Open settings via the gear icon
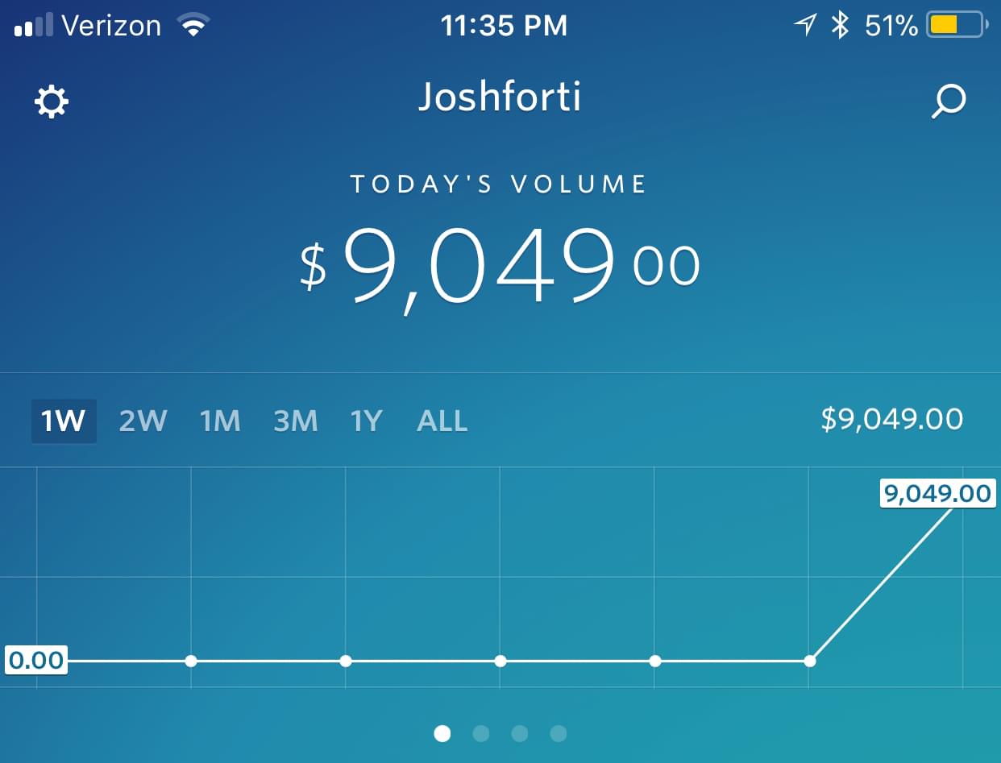Viewport: 1001px width, 763px height. tap(51, 102)
